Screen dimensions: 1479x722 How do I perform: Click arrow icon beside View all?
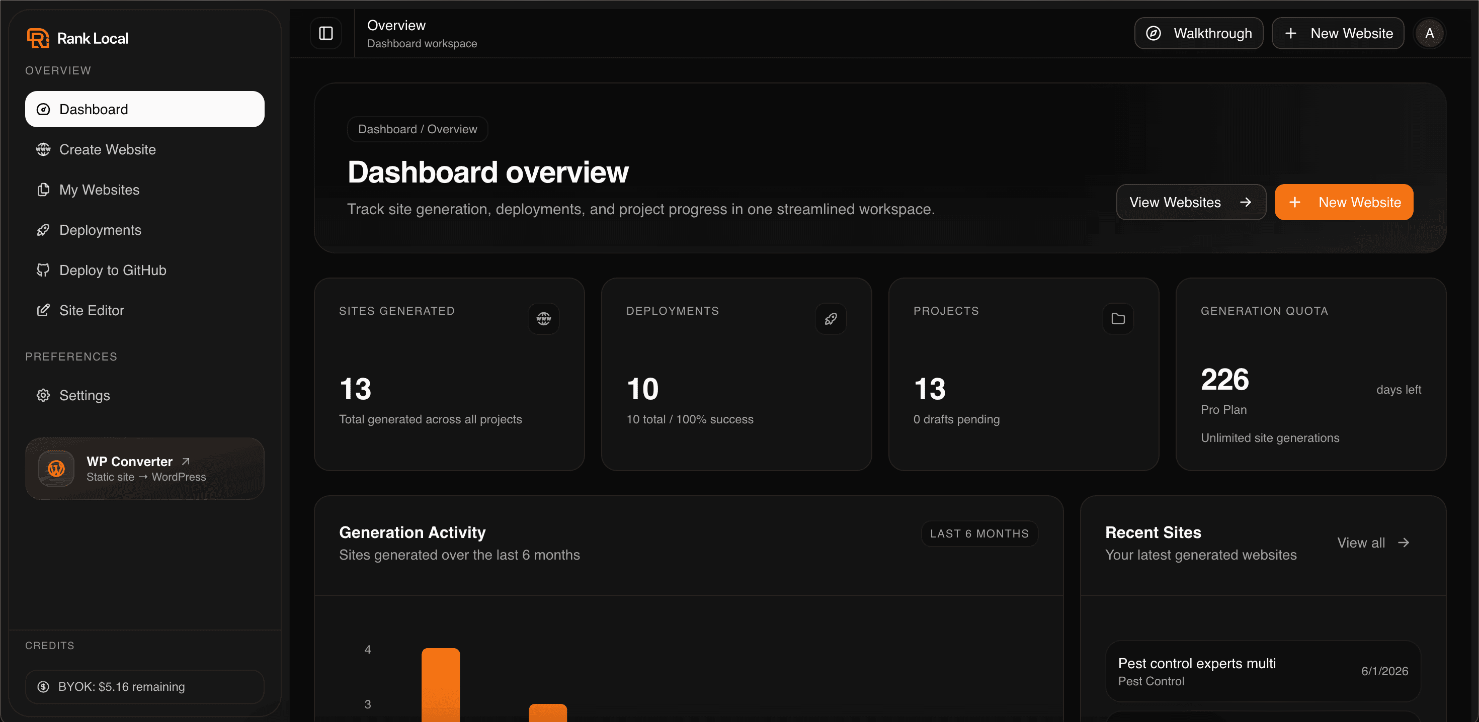(1403, 543)
